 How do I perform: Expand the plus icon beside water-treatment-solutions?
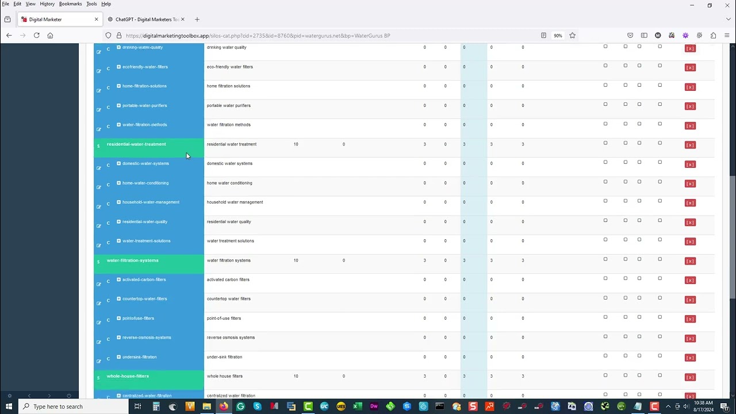pyautogui.click(x=118, y=240)
